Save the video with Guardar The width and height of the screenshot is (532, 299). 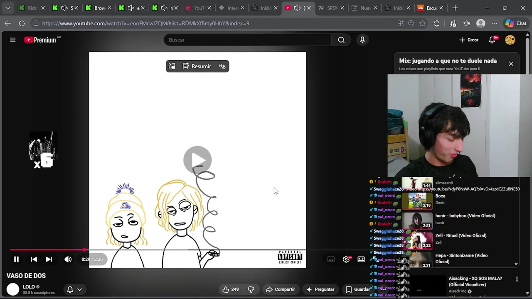point(358,289)
